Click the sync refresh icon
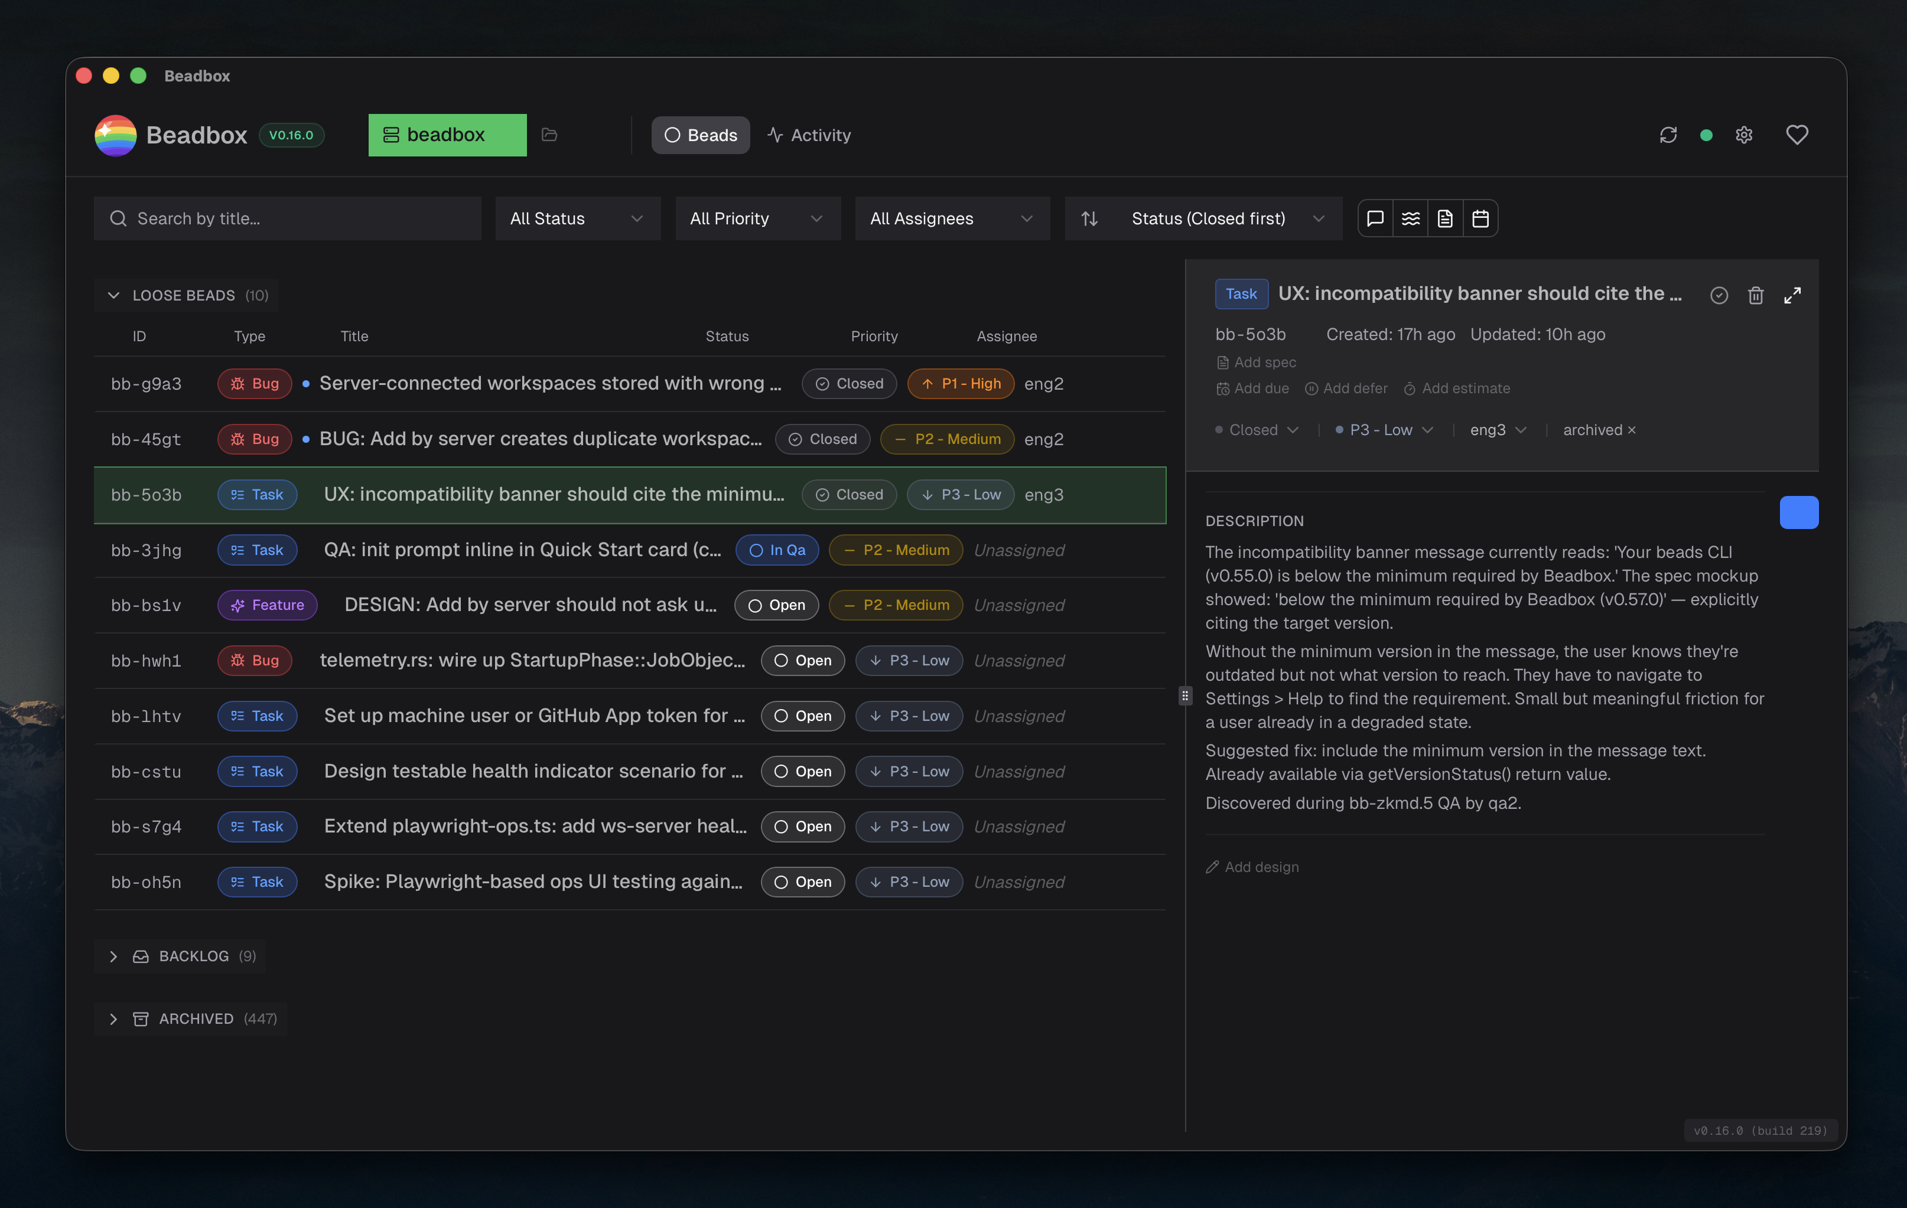The height and width of the screenshot is (1208, 1907). (1668, 135)
